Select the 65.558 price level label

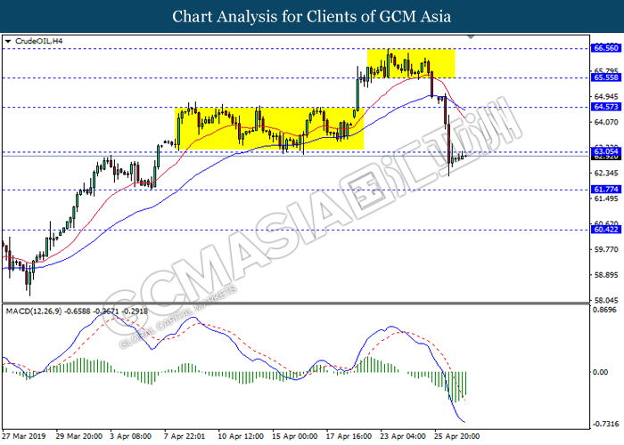tap(606, 77)
